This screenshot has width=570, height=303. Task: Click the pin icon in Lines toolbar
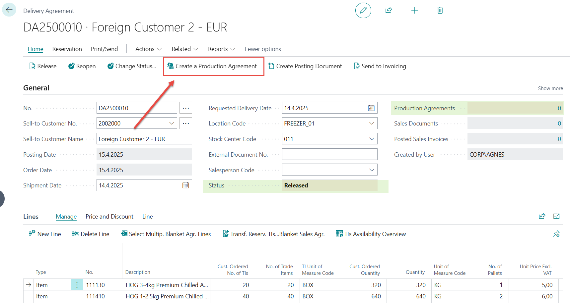coord(556,234)
